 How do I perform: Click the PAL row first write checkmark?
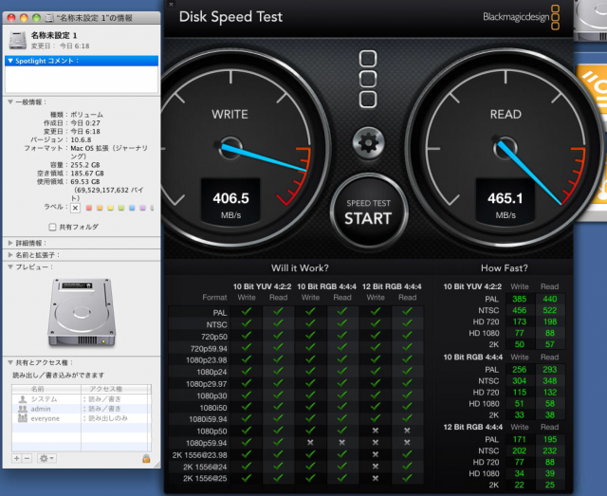click(x=247, y=312)
